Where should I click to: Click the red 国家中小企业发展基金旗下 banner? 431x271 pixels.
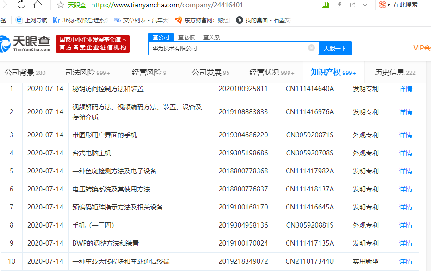(x=93, y=43)
